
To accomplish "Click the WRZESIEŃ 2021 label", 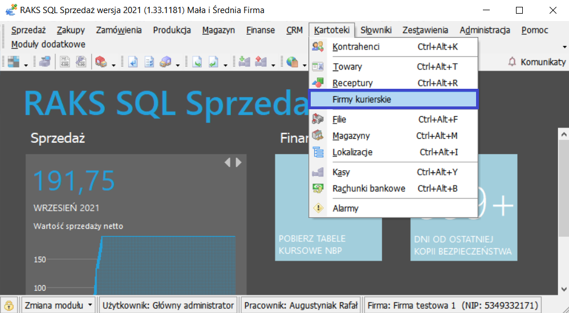I will pos(66,208).
